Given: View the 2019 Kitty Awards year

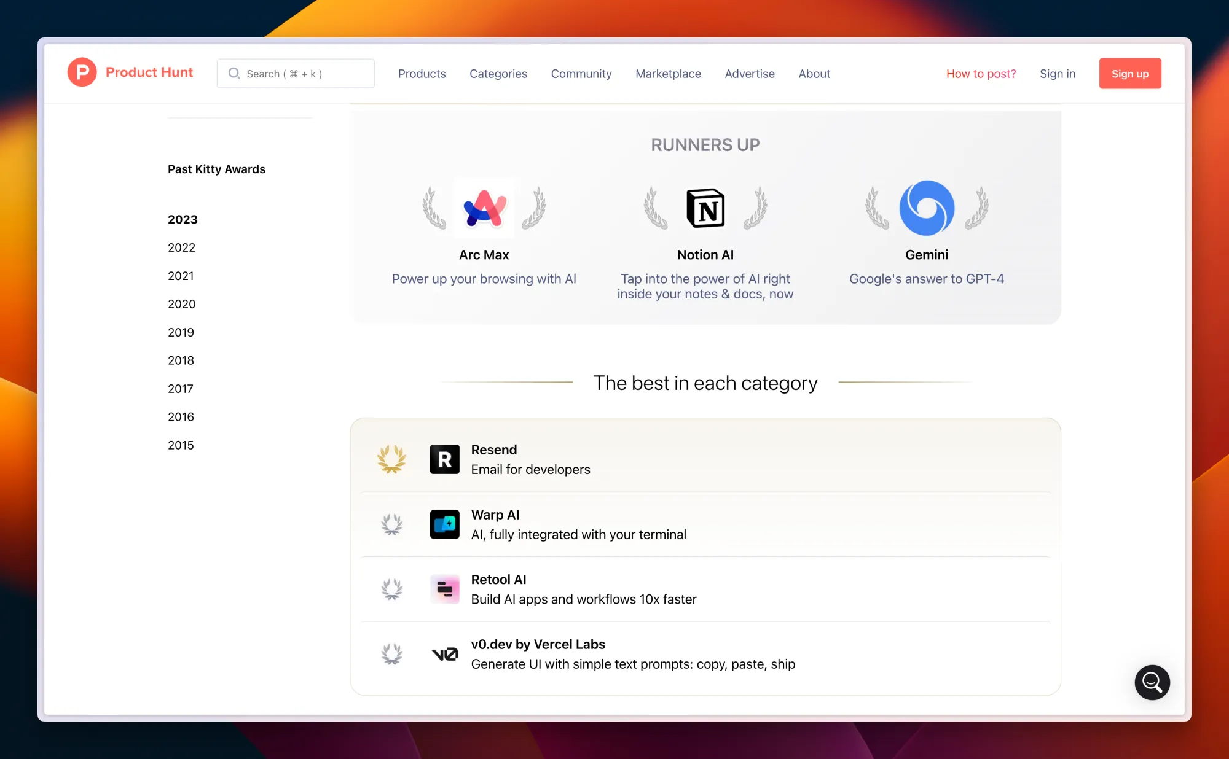Looking at the screenshot, I should point(181,332).
